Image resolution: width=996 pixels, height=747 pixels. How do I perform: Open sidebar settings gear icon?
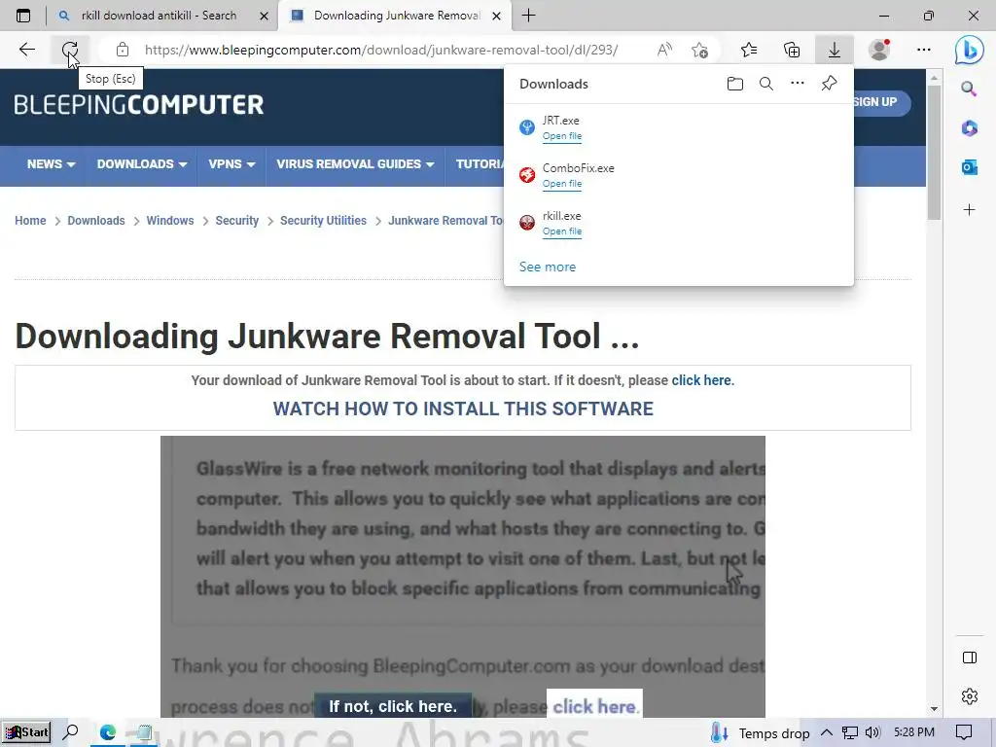[970, 696]
